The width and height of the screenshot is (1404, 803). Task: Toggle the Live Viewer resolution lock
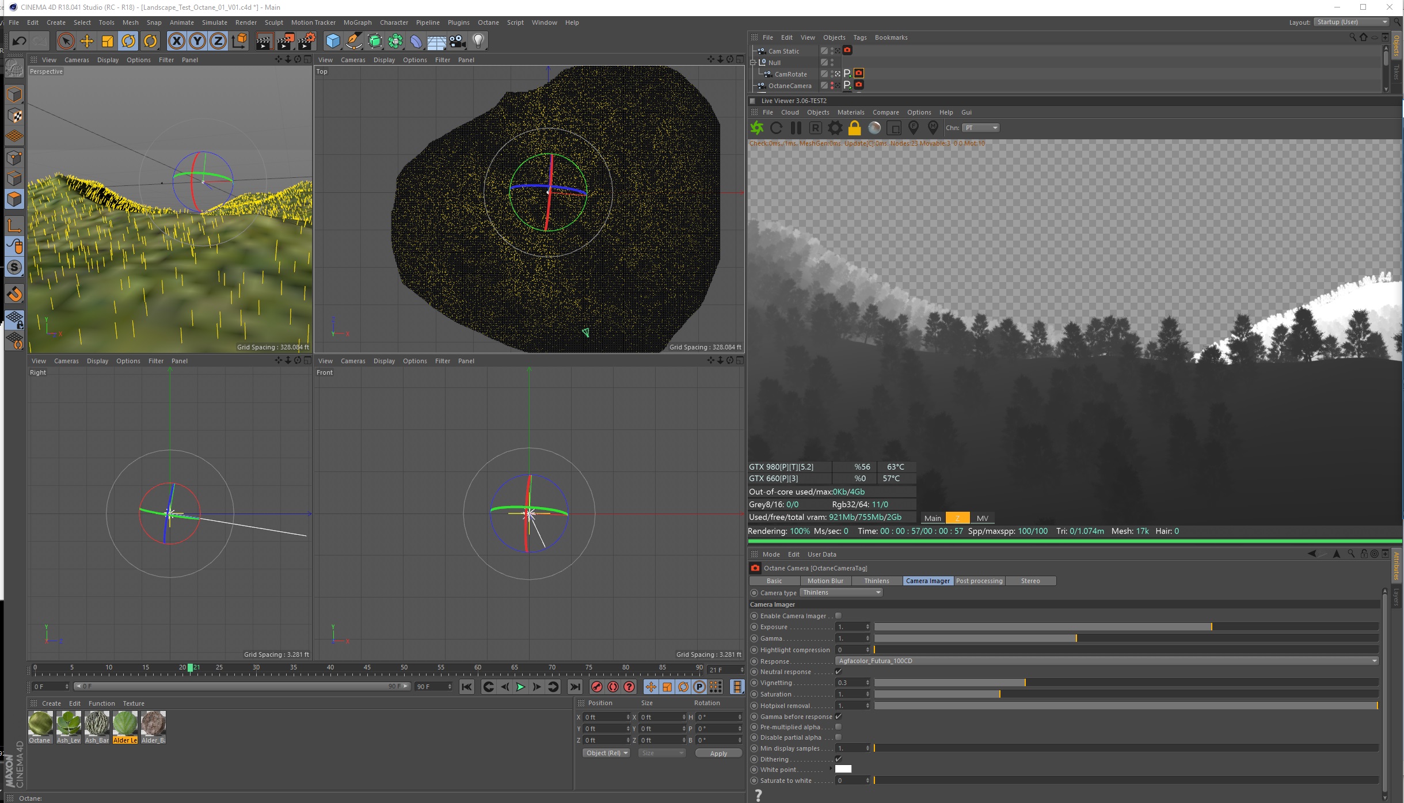click(854, 128)
